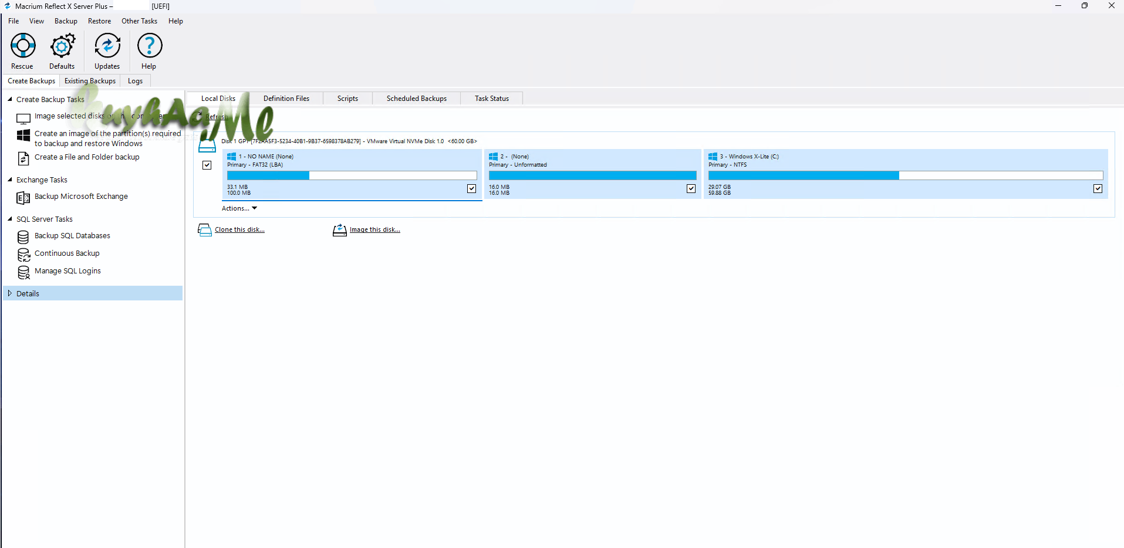The image size is (1124, 548).
Task: Click the Clone this disk icon
Action: pyautogui.click(x=205, y=230)
